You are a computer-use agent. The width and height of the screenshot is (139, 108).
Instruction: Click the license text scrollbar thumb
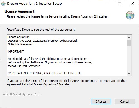click(x=129, y=43)
